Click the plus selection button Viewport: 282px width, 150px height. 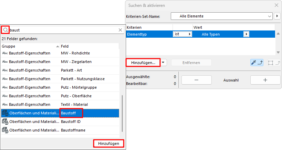265,80
